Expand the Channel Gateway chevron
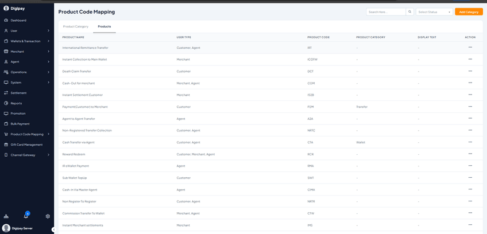487x234 pixels. coord(48,155)
